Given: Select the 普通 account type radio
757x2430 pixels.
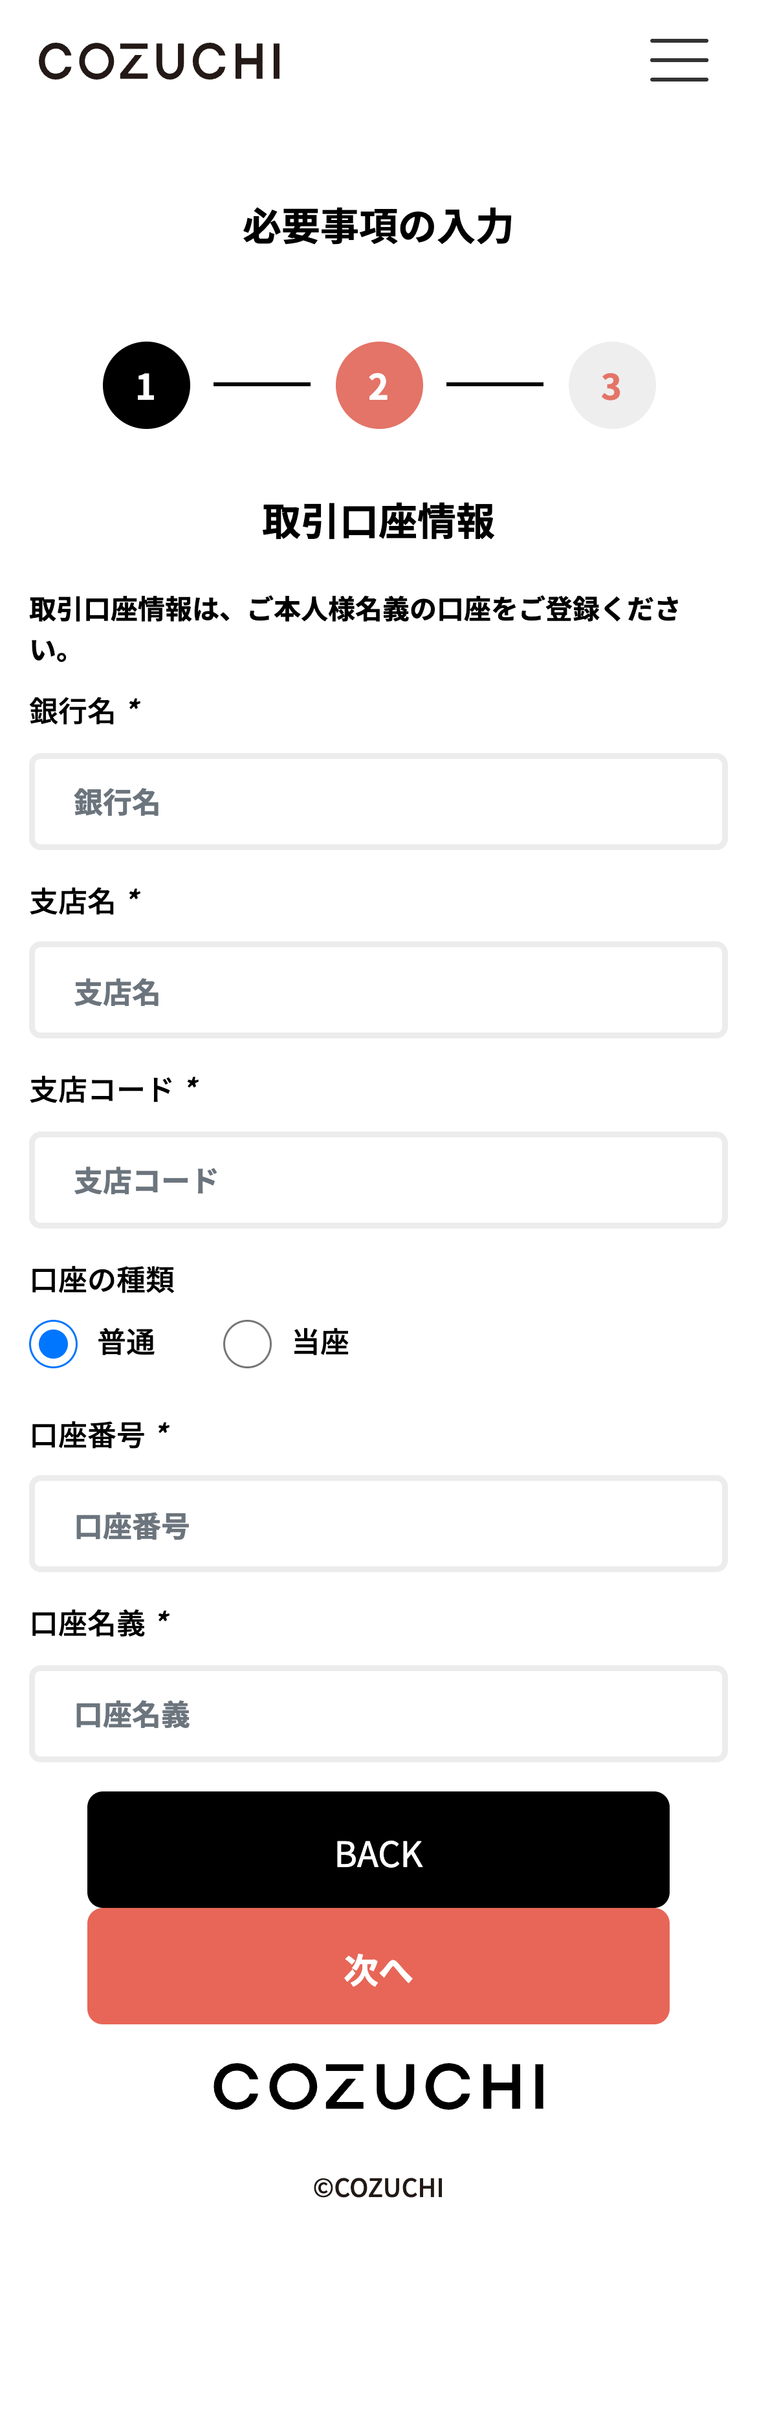Looking at the screenshot, I should click(x=54, y=1343).
